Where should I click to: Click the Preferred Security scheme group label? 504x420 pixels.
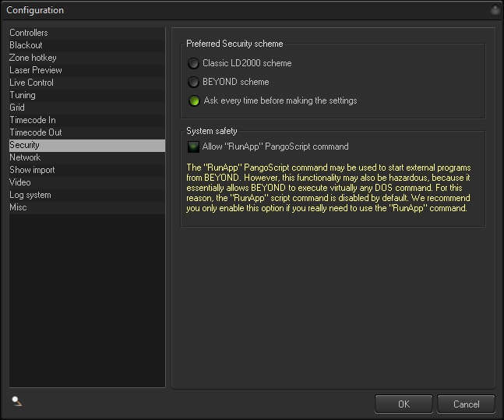(x=234, y=44)
